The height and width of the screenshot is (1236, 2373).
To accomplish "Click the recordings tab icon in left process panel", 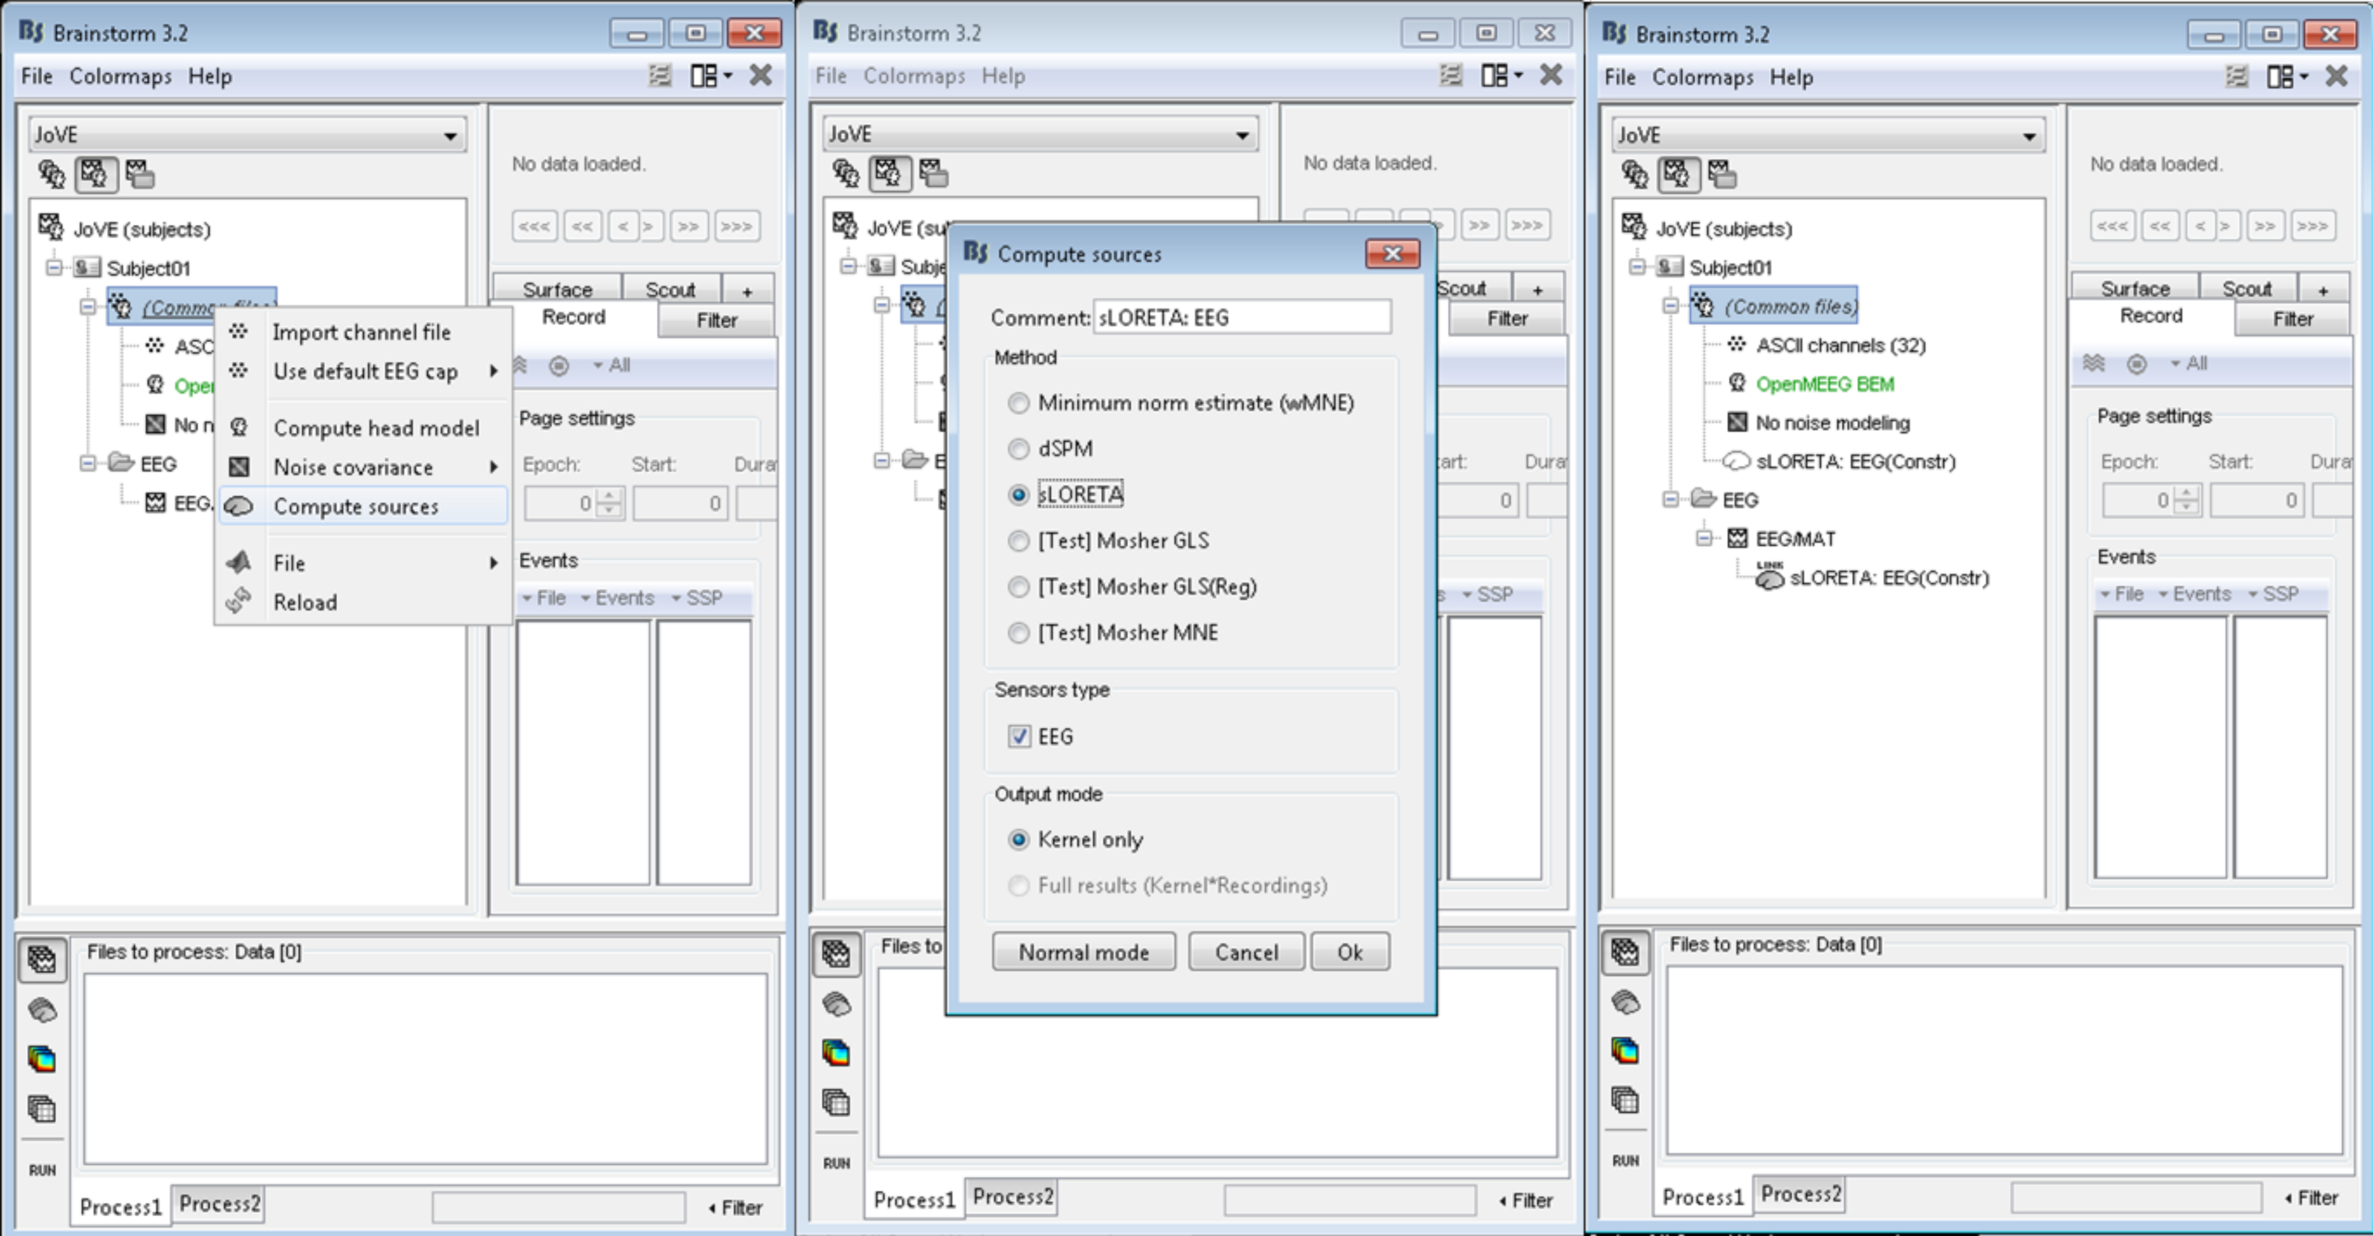I will [42, 960].
